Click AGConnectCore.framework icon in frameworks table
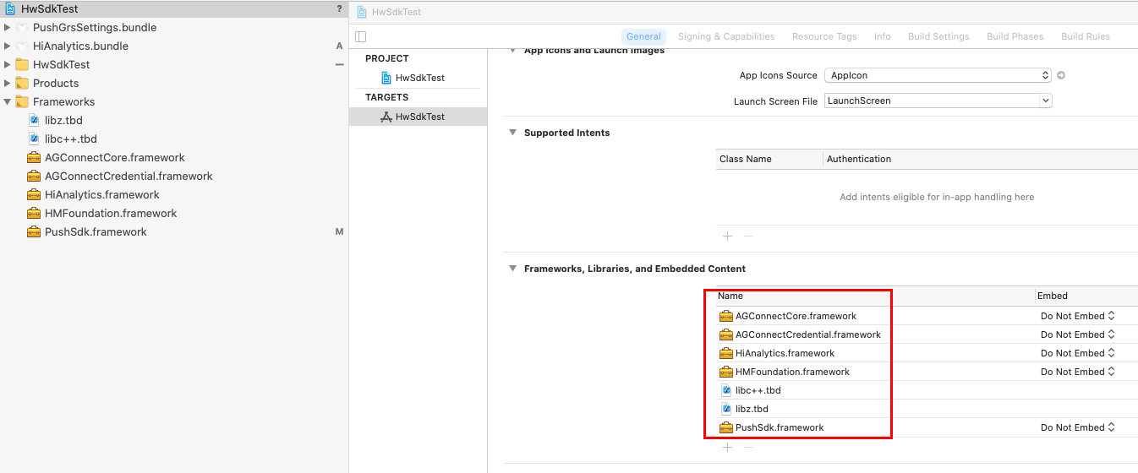 [x=725, y=316]
